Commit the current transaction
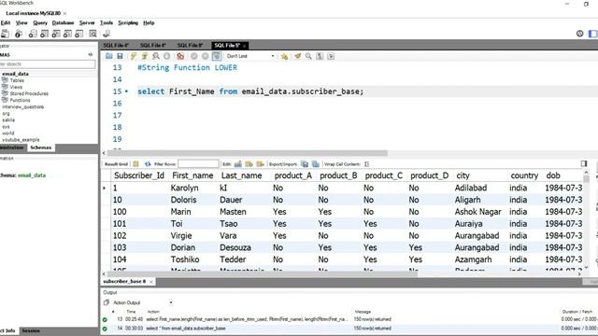Viewport: 598px width, 336px height. coord(194,56)
